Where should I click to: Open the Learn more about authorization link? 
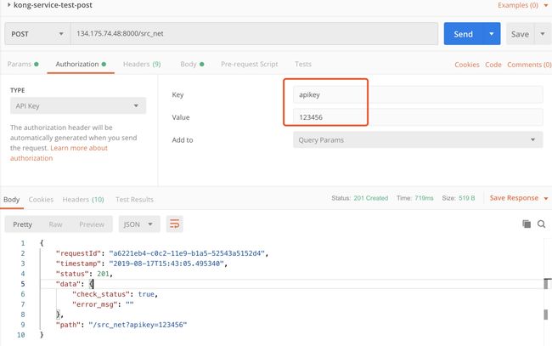(59, 153)
